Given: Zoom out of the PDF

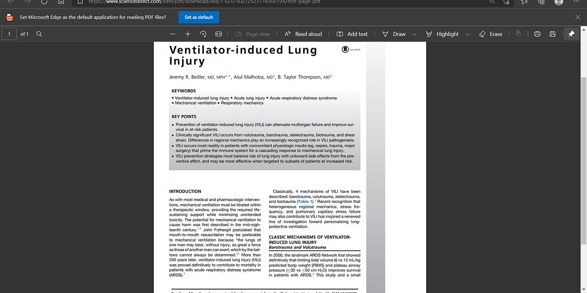Looking at the screenshot, I should click(x=172, y=34).
